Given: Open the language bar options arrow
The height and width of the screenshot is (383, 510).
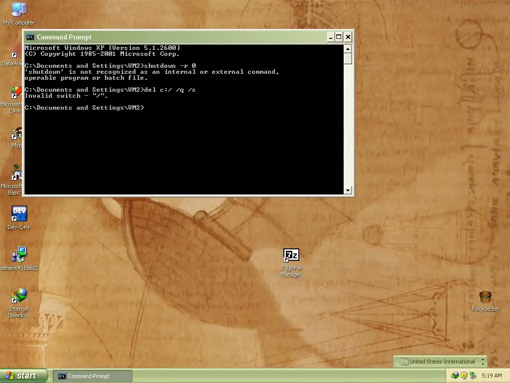Looking at the screenshot, I should click(x=483, y=364).
